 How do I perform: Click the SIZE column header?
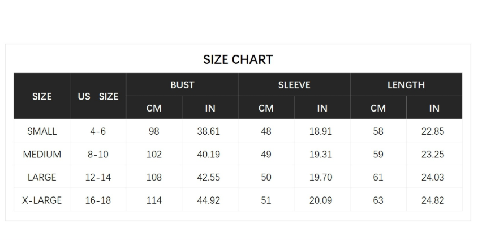click(x=42, y=96)
